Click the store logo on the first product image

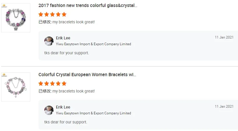pyautogui.click(x=5, y=5)
